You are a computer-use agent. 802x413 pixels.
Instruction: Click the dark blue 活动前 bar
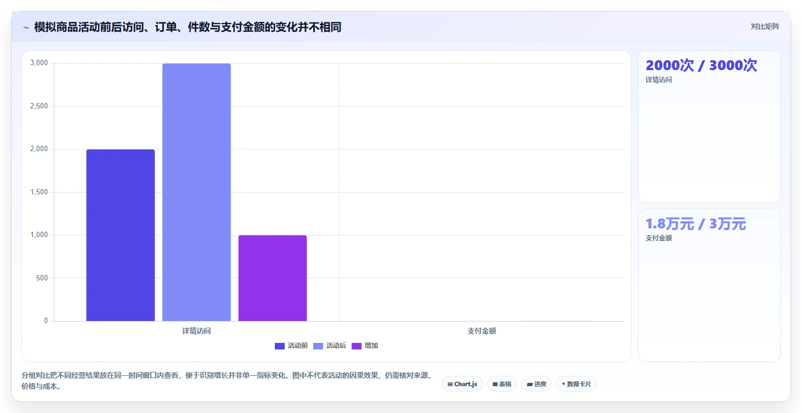(x=121, y=235)
